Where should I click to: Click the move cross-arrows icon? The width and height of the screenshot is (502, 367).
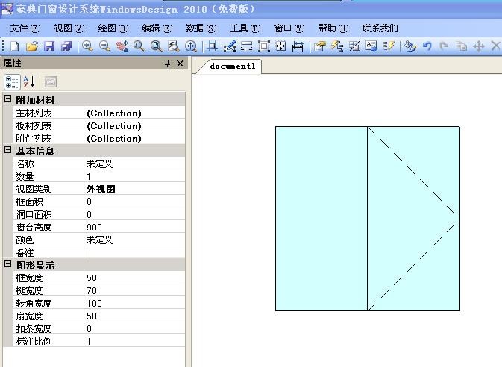pos(479,46)
